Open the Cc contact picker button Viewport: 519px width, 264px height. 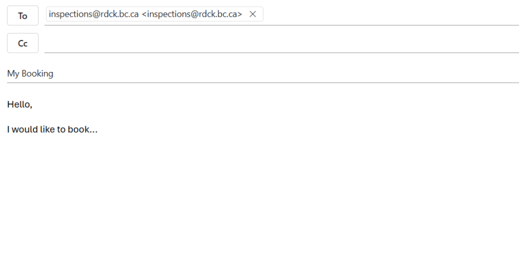[x=22, y=43]
